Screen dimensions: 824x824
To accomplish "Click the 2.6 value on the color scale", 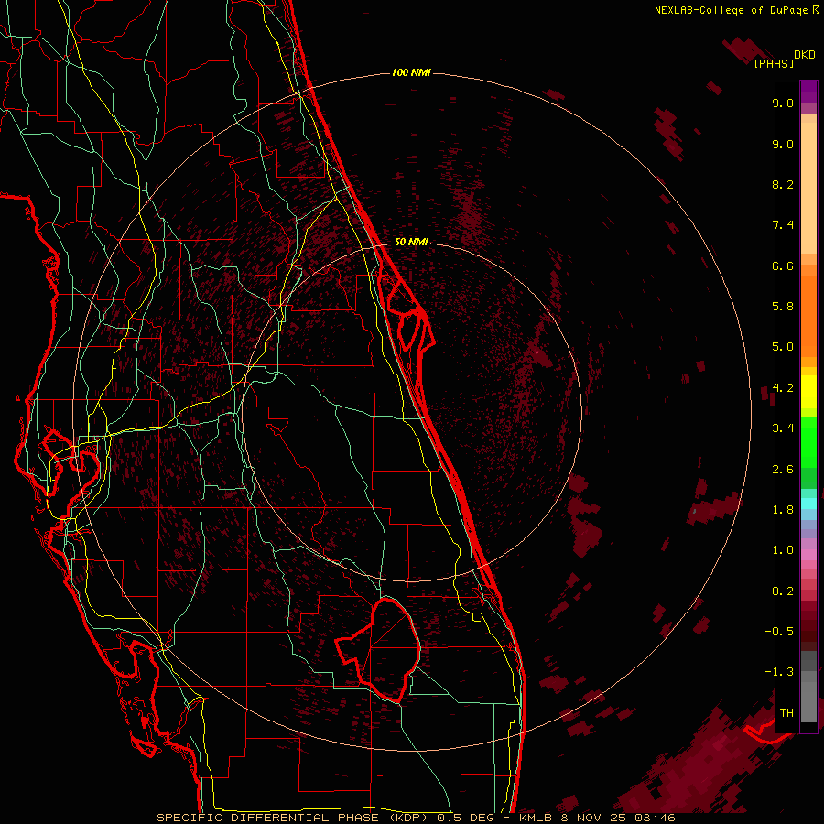I will coord(783,470).
